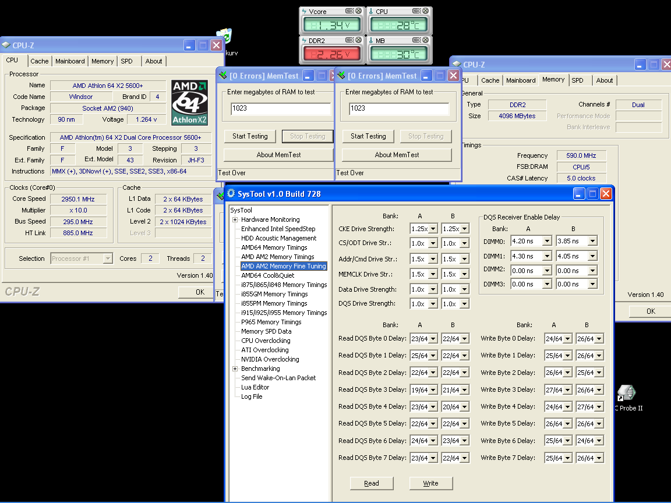This screenshot has width=671, height=503.
Task: Open MEMCLK Drive Str. bank B dropdown
Action: (465, 274)
